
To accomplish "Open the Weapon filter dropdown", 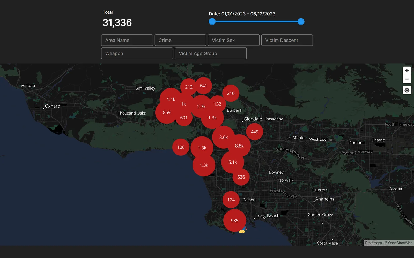I will pos(137,53).
